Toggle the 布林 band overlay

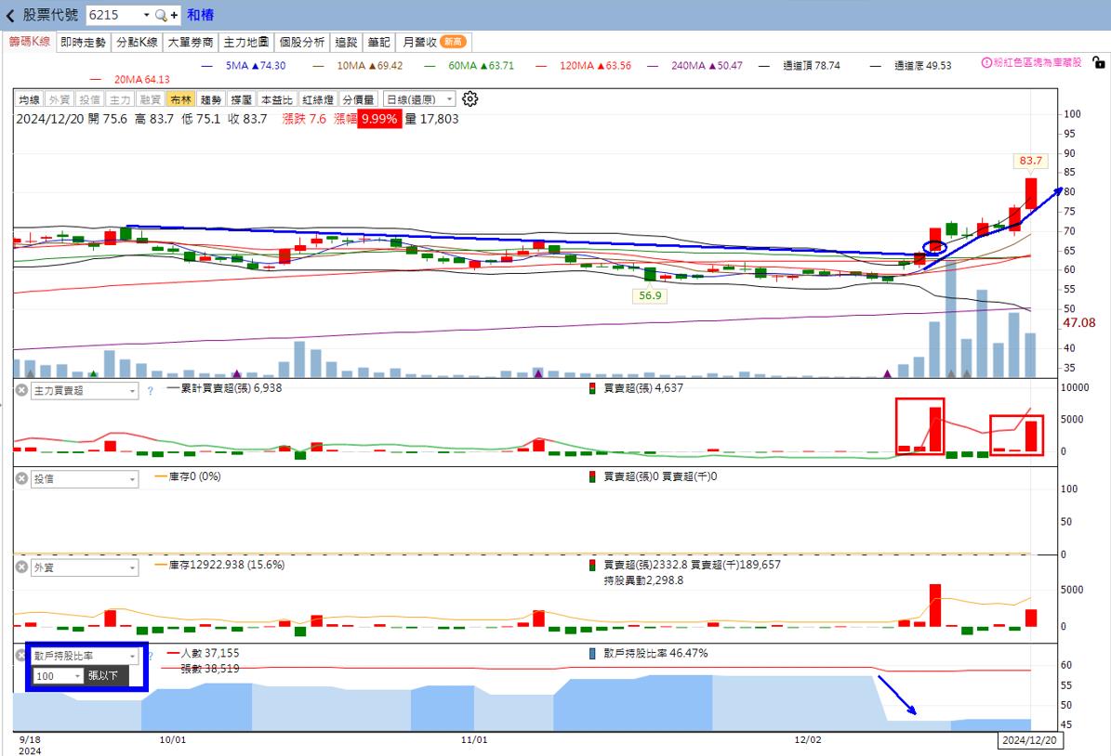(x=179, y=99)
